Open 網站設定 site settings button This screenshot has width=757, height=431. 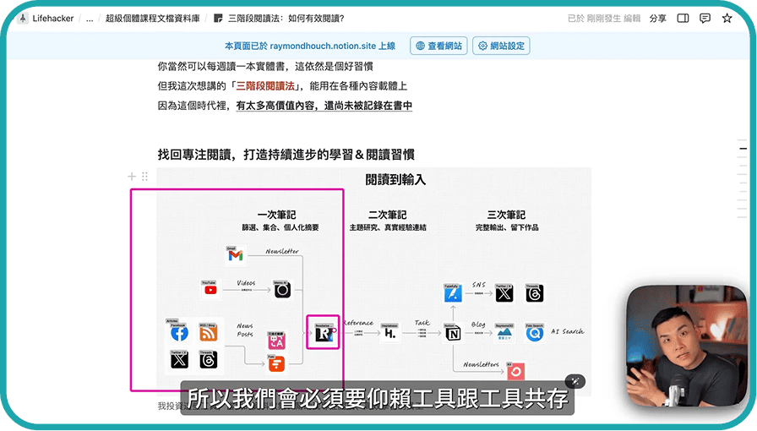click(x=501, y=46)
